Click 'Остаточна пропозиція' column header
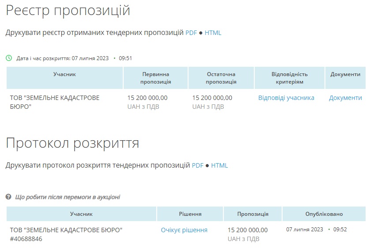 (x=221, y=78)
